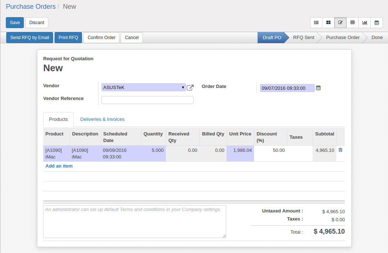Screen dimensions: 388x253
Task: Open the ASUSTeK vendor record externally
Action: pyautogui.click(x=190, y=88)
